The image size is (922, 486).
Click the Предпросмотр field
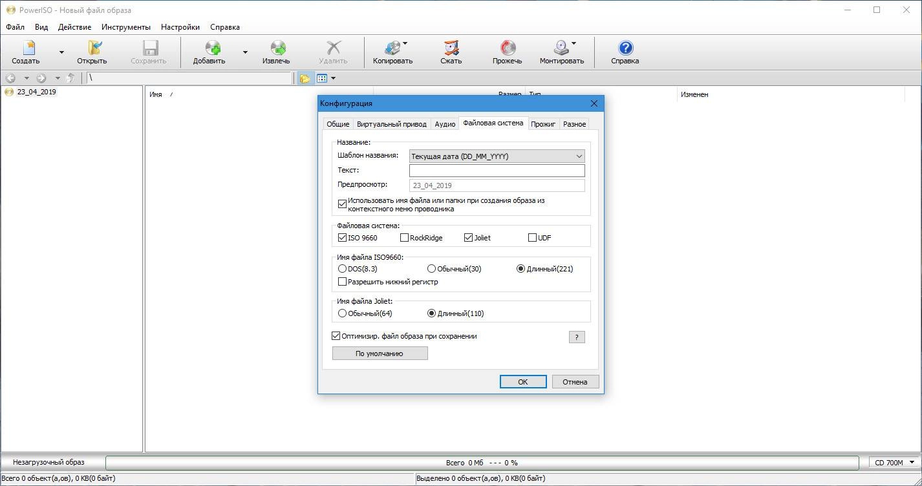coord(497,185)
